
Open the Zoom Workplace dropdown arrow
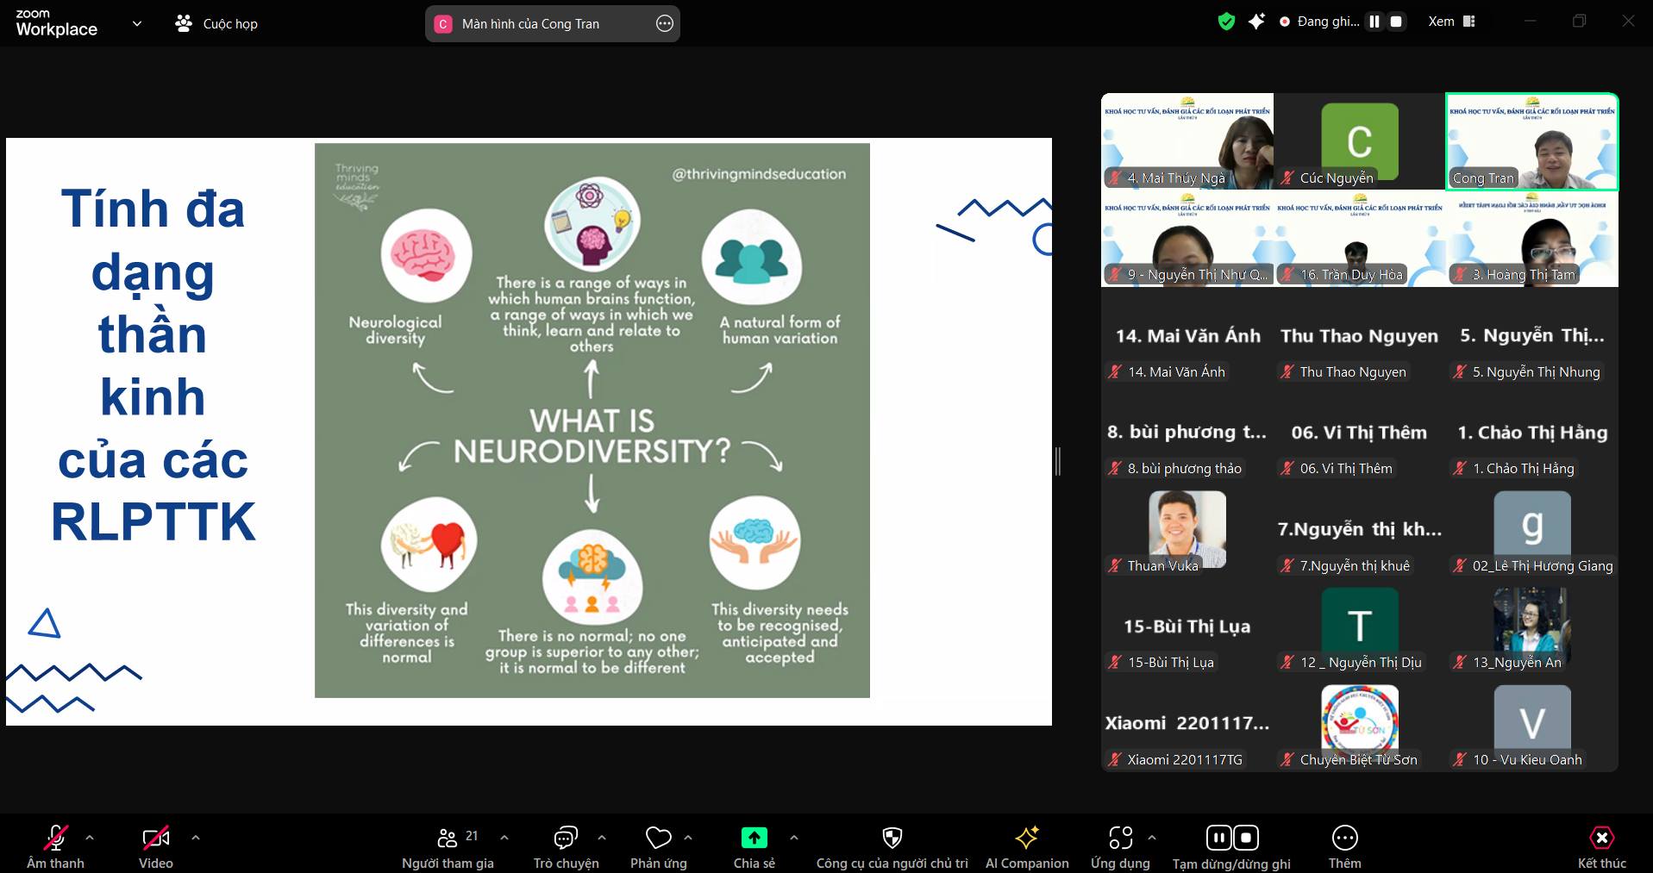click(137, 24)
